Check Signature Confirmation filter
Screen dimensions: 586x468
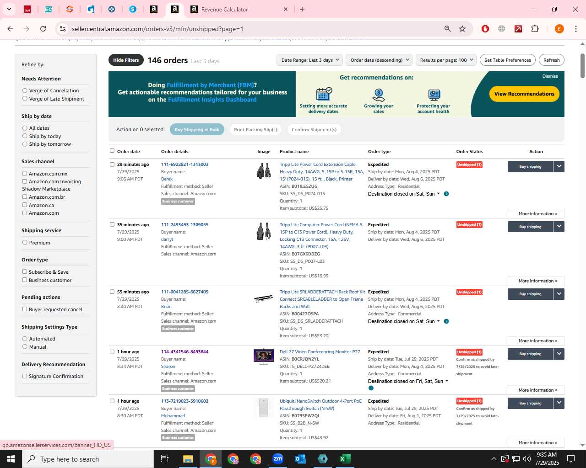[x=25, y=376]
